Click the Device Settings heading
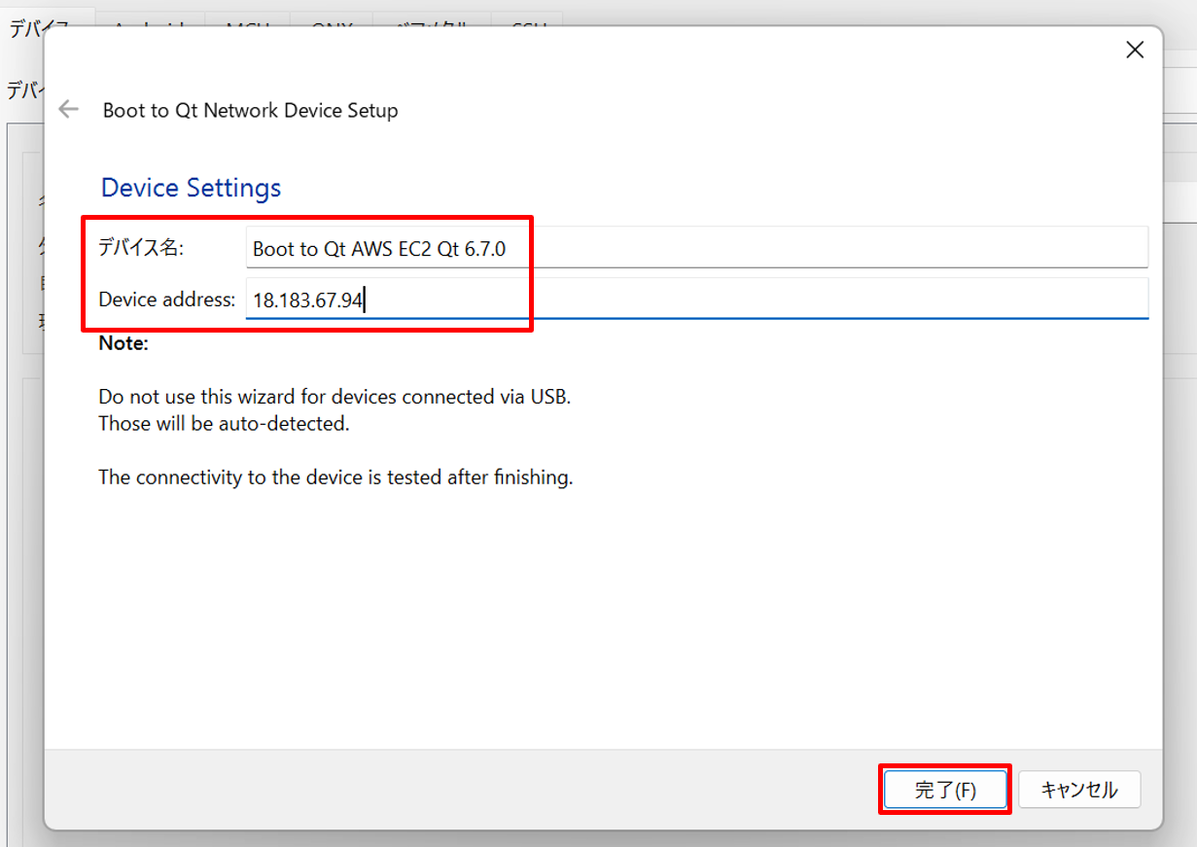 click(191, 188)
